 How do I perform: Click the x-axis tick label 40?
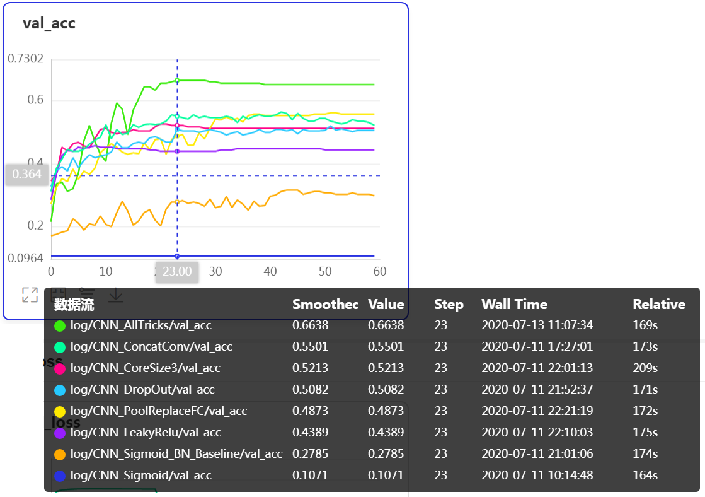click(270, 271)
